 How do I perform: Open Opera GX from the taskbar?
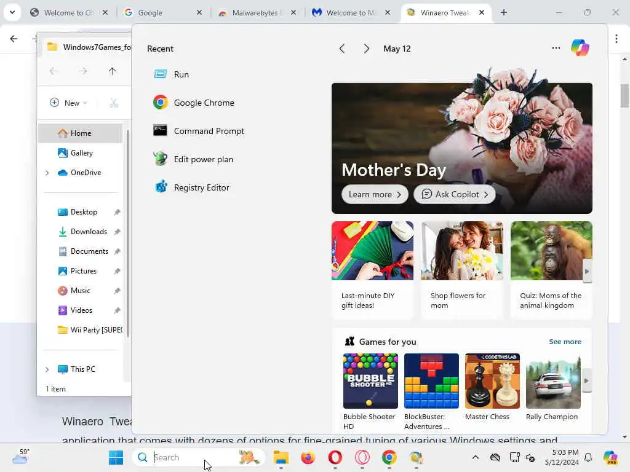coord(362,457)
